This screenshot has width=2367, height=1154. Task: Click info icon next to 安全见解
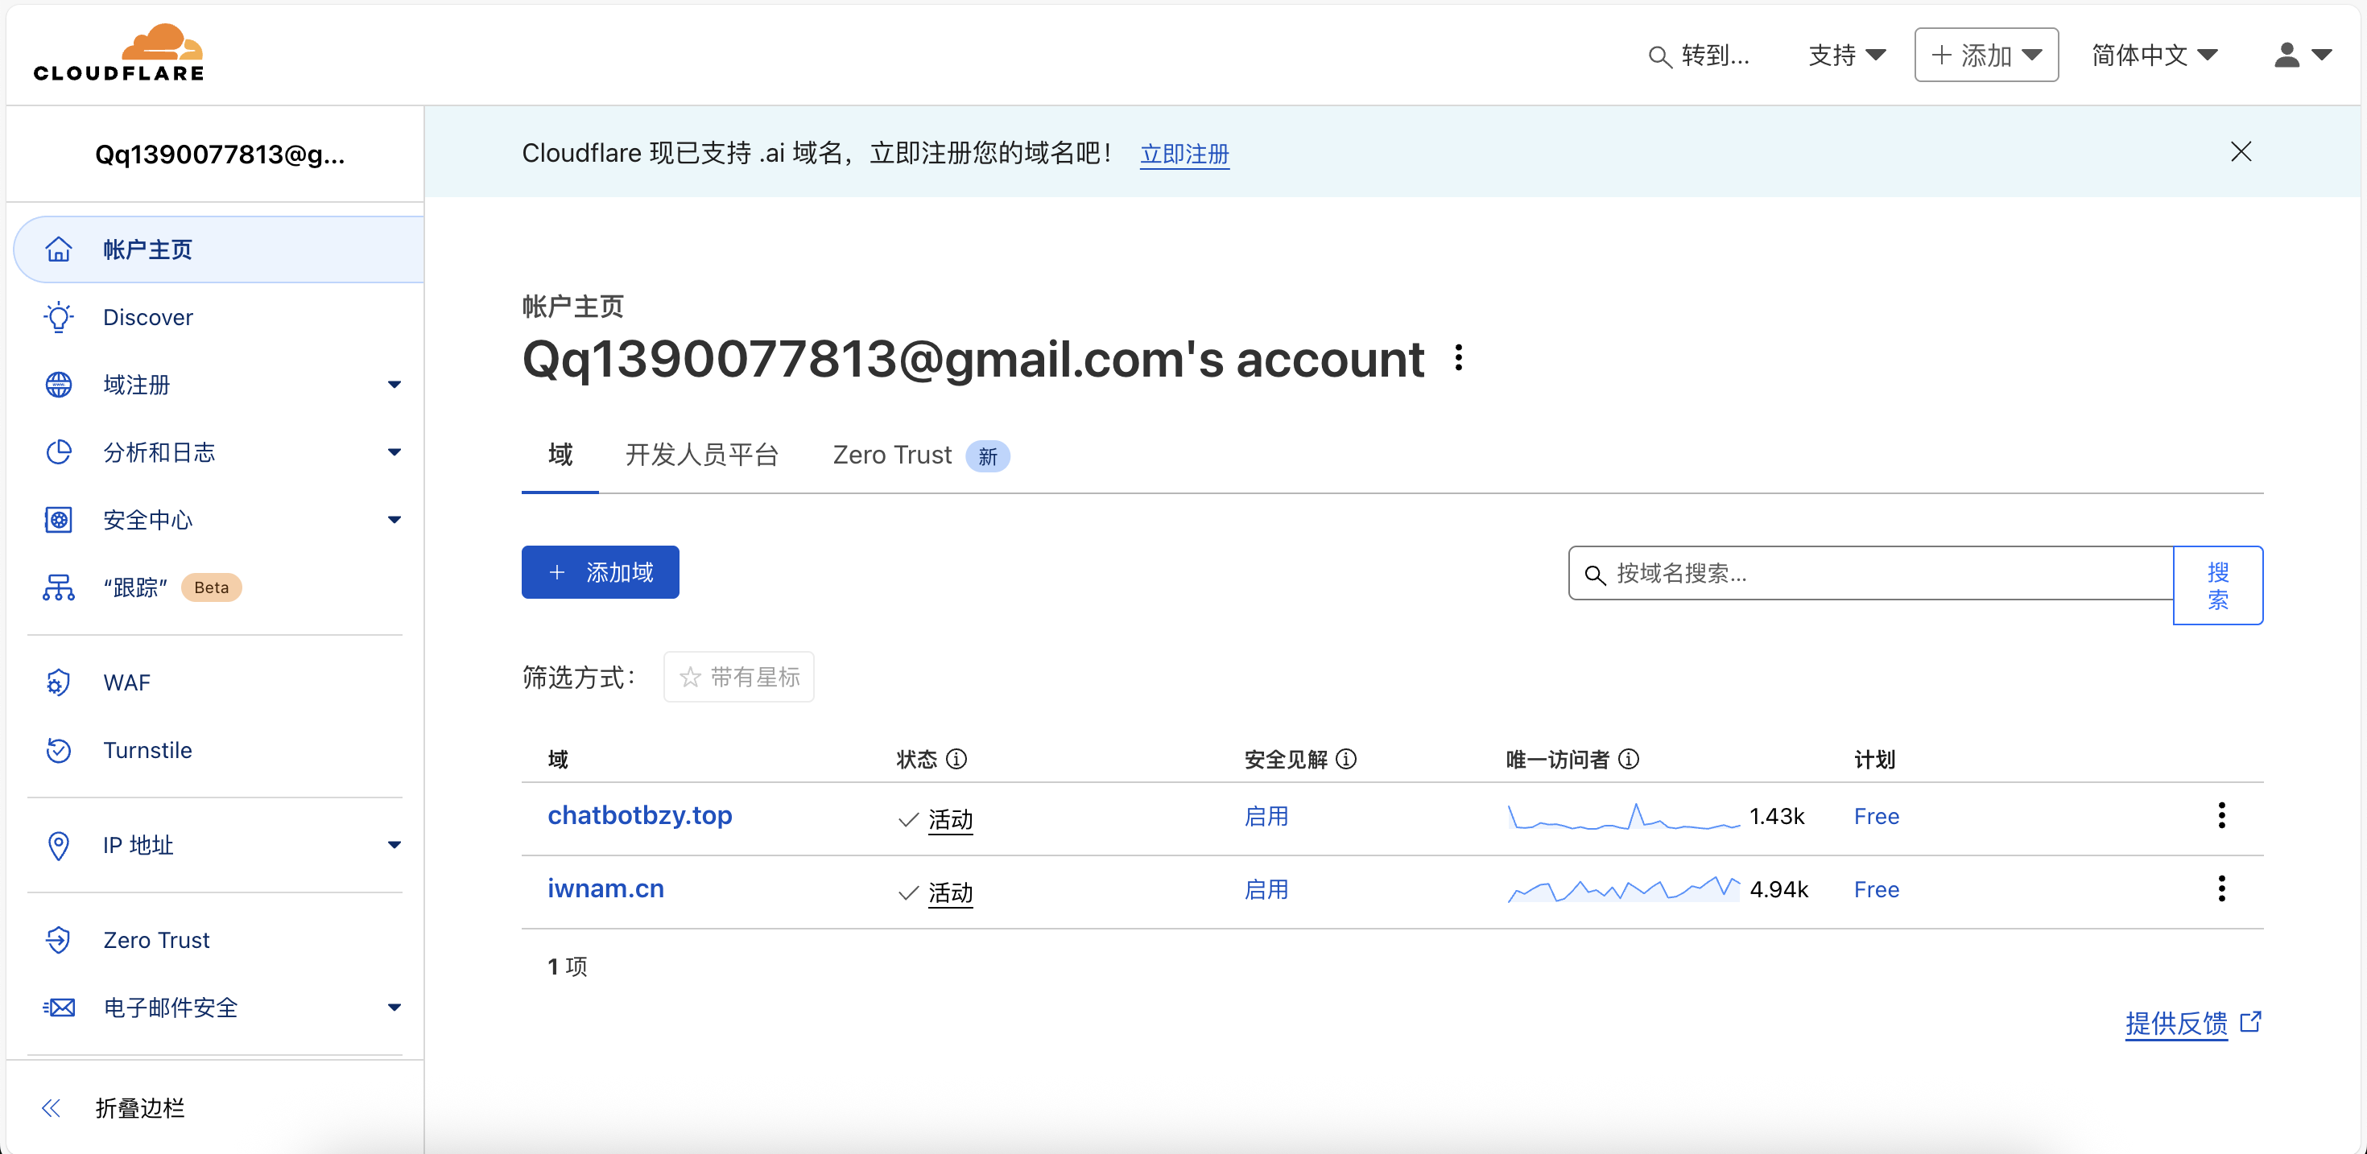1346,759
